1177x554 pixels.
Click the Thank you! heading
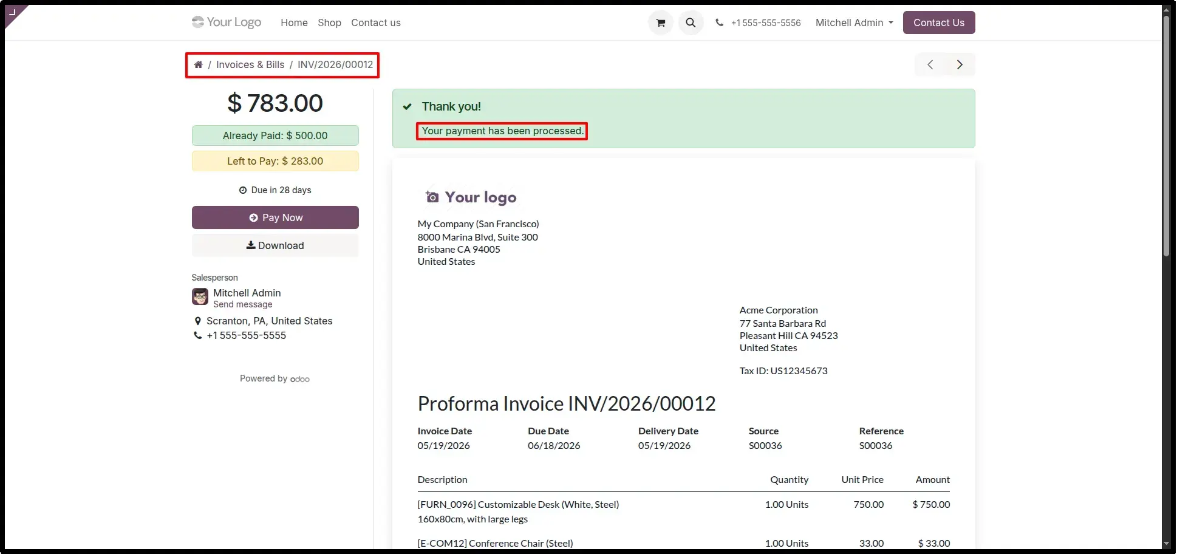(x=451, y=106)
